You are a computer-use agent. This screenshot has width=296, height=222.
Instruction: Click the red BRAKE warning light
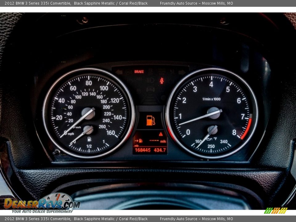click(139, 72)
